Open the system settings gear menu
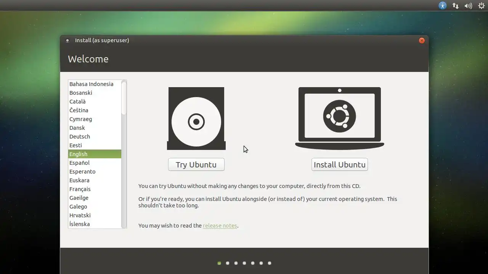Screen dimensions: 488x274 pyautogui.click(x=481, y=5)
